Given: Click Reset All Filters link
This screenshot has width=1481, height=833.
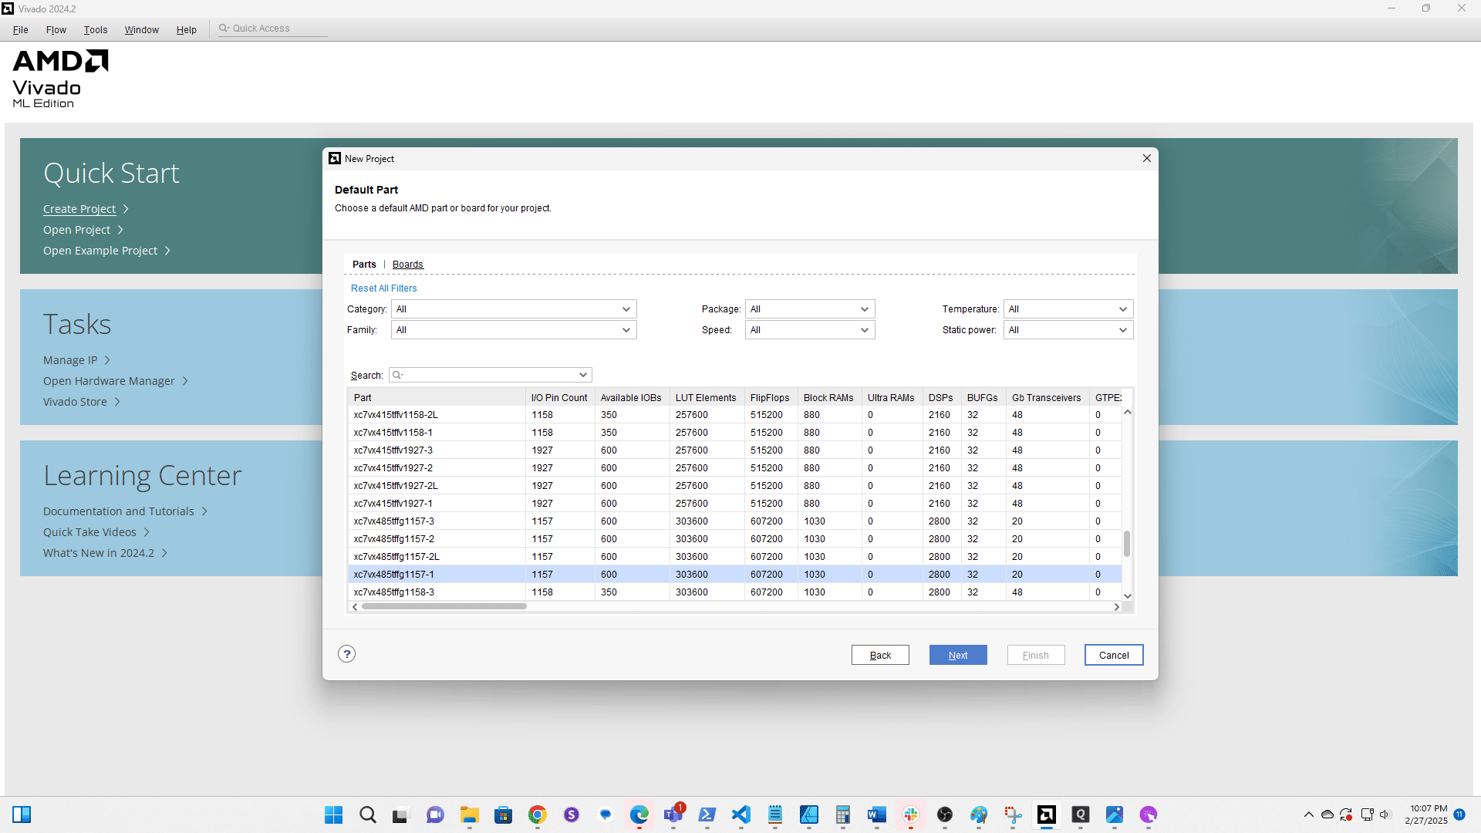Looking at the screenshot, I should click(x=383, y=288).
